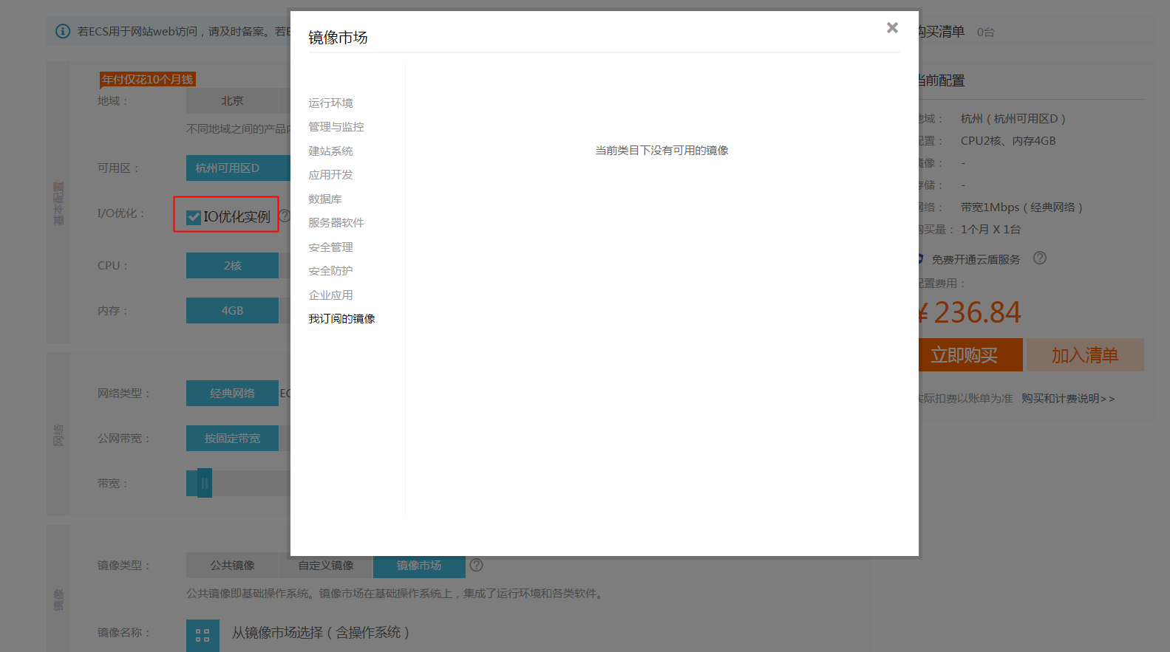The width and height of the screenshot is (1170, 652).
Task: Close the 镜像市场 dialog
Action: pos(892,28)
